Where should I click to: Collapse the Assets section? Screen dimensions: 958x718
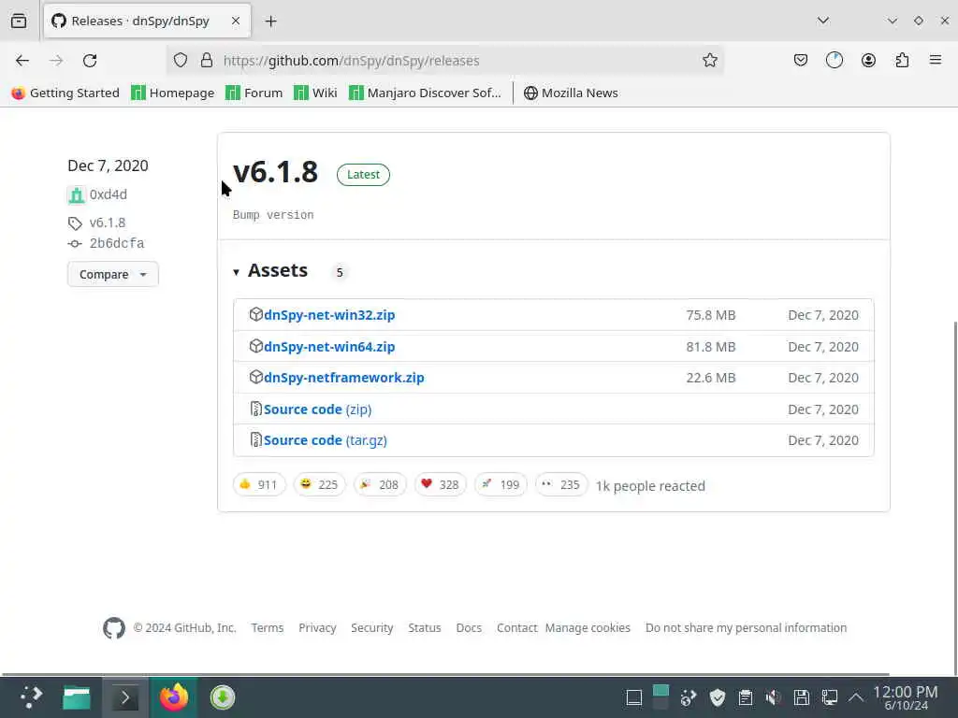click(x=270, y=270)
